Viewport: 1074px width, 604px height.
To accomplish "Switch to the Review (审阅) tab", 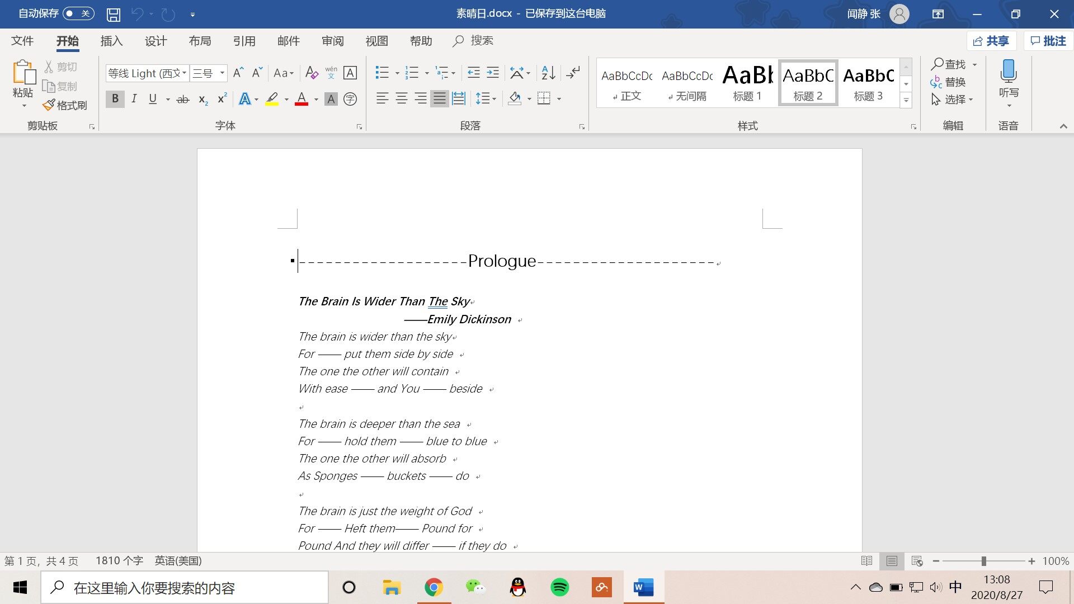I will [x=333, y=41].
